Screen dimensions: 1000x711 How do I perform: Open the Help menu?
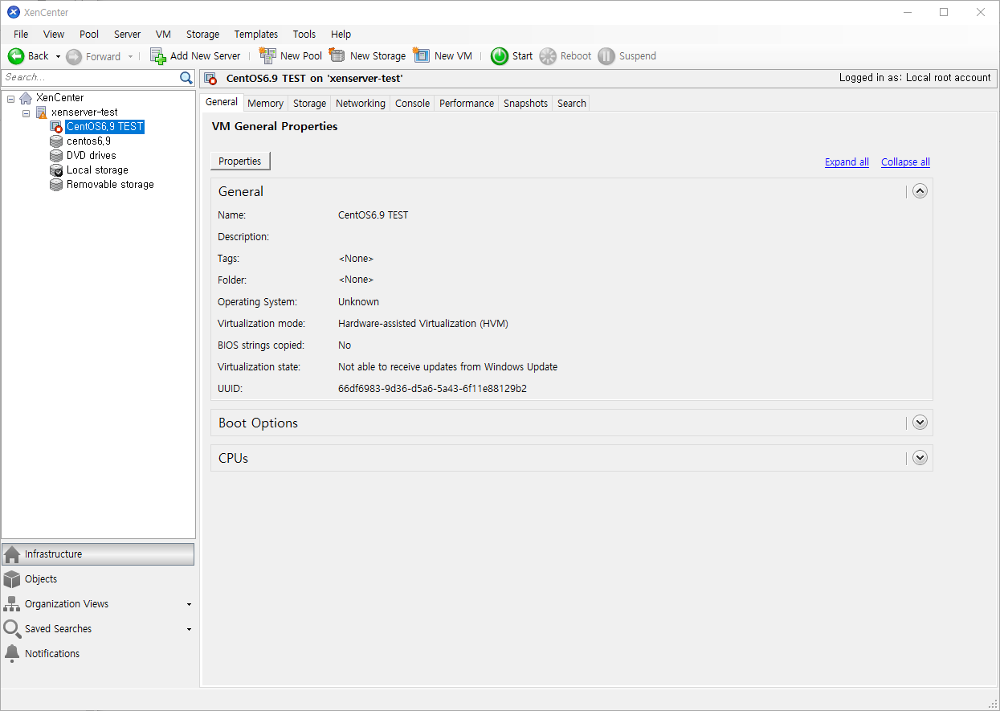[341, 35]
